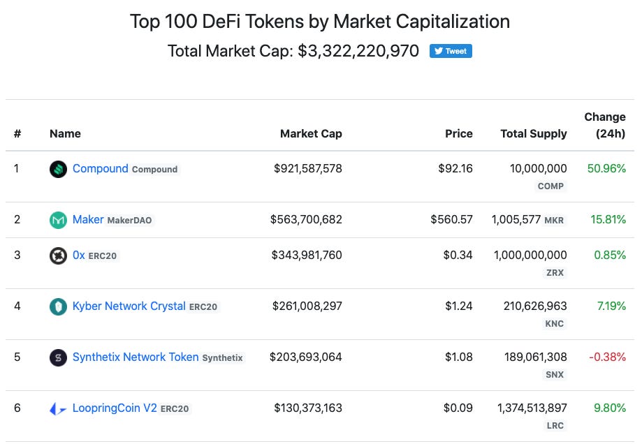
Task: Click the LoopringCoin V2 logo icon
Action: (x=59, y=408)
